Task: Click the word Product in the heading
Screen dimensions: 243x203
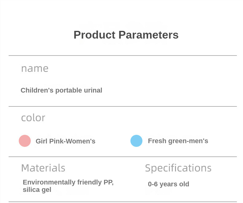Action: pyautogui.click(x=94, y=35)
